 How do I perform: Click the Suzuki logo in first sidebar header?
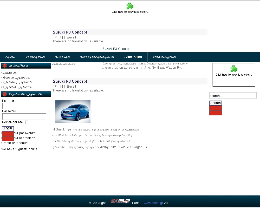click(x=5, y=66)
